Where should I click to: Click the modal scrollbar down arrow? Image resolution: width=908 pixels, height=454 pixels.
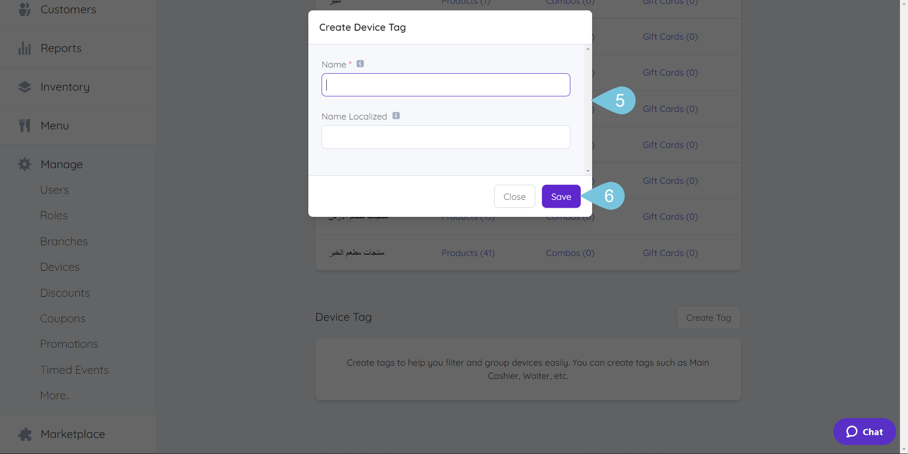(x=587, y=171)
